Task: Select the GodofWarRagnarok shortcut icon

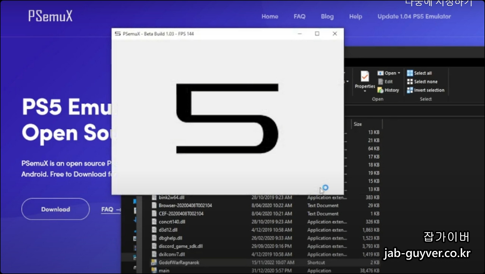Action: pos(154,262)
